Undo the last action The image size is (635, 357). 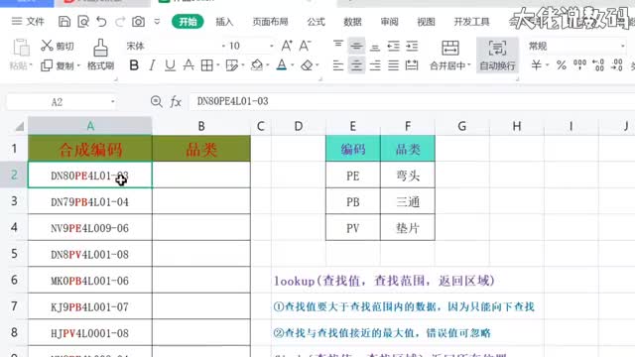[101, 22]
